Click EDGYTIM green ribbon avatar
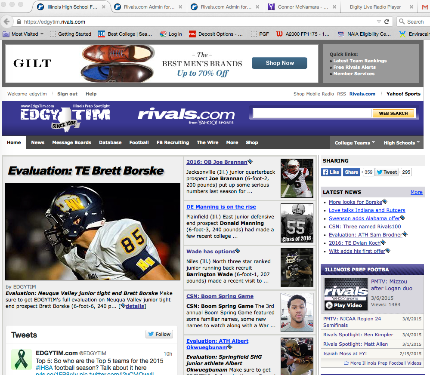 (22, 359)
